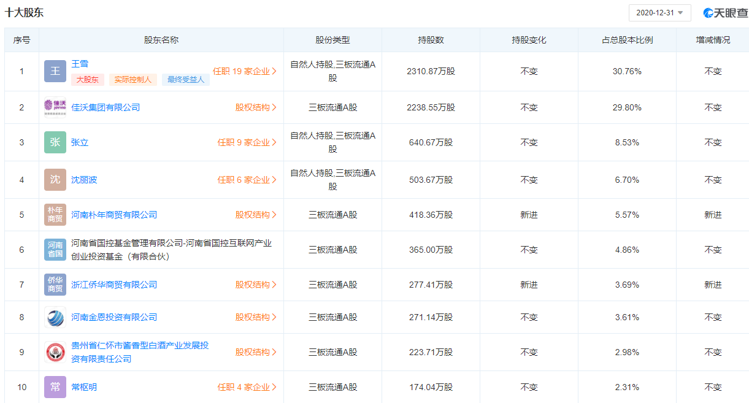Expand 股权结构 for 浙江侨华商贸有限公司

[256, 285]
